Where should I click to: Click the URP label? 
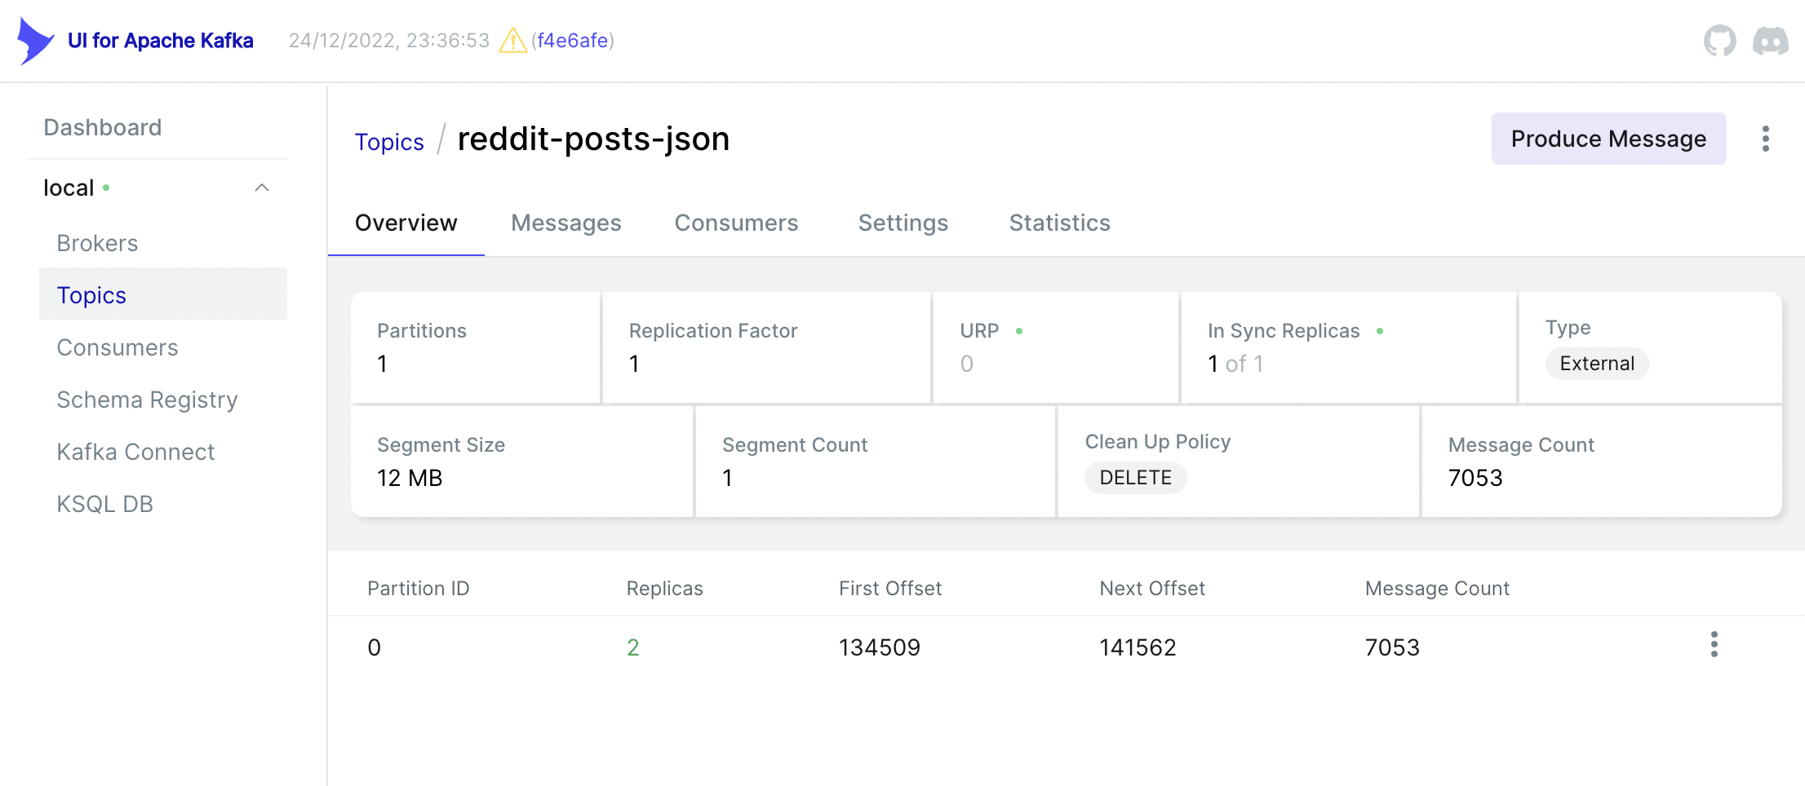(979, 331)
